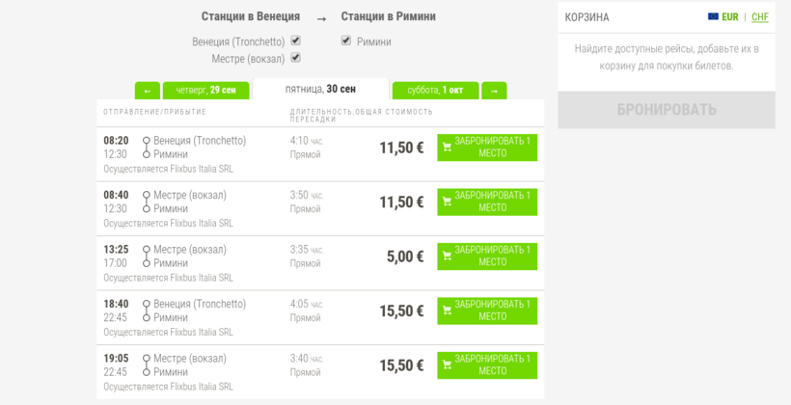Click 19:05 Местре to Римини trip row
The image size is (791, 405).
coord(241,365)
